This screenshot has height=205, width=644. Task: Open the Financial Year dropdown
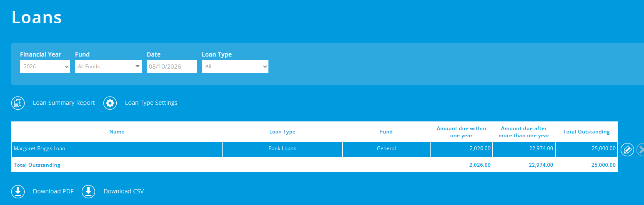coord(45,67)
